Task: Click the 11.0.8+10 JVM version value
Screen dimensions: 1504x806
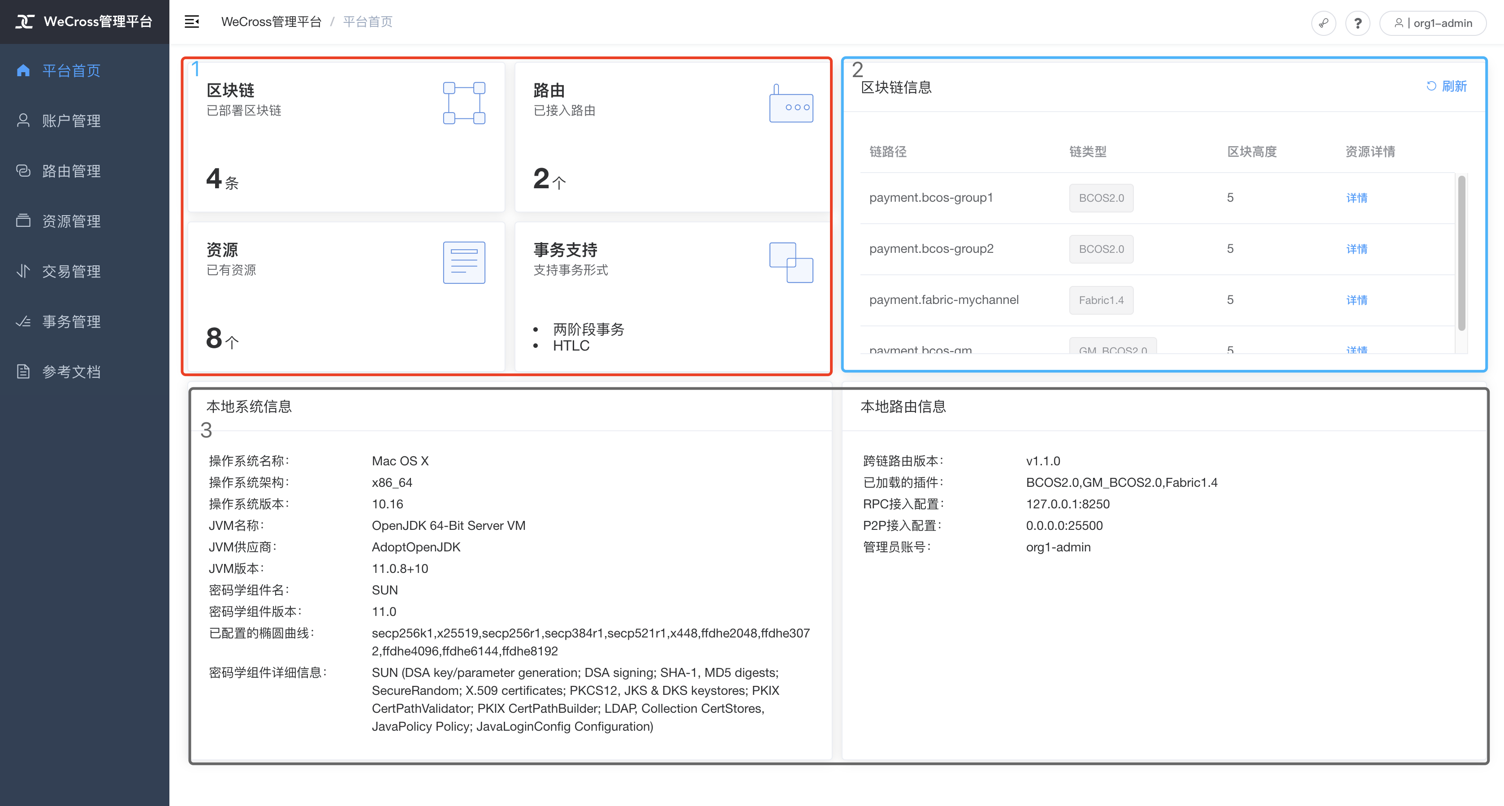Action: [x=400, y=569]
